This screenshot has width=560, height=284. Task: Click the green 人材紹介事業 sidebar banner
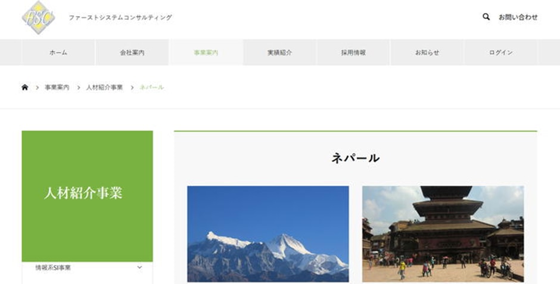[x=87, y=194]
